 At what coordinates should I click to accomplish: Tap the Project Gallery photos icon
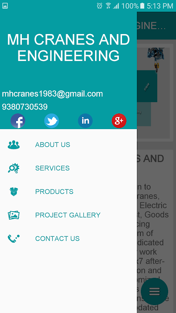coord(14,215)
